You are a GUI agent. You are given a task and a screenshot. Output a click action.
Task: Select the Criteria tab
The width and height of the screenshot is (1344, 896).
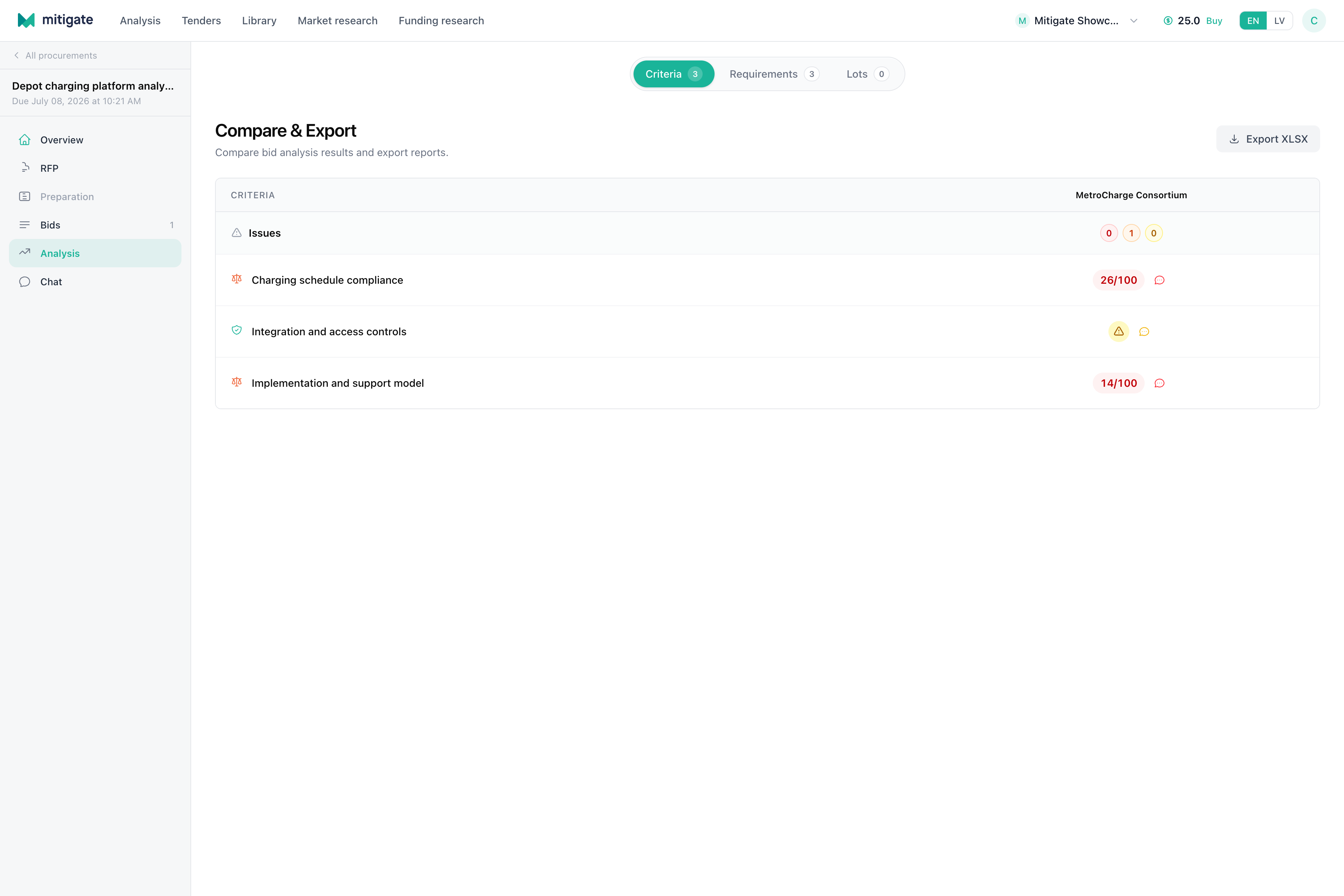coord(674,74)
